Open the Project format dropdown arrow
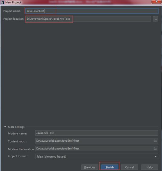Image resolution: width=162 pixels, height=171 pixels. 156,156
